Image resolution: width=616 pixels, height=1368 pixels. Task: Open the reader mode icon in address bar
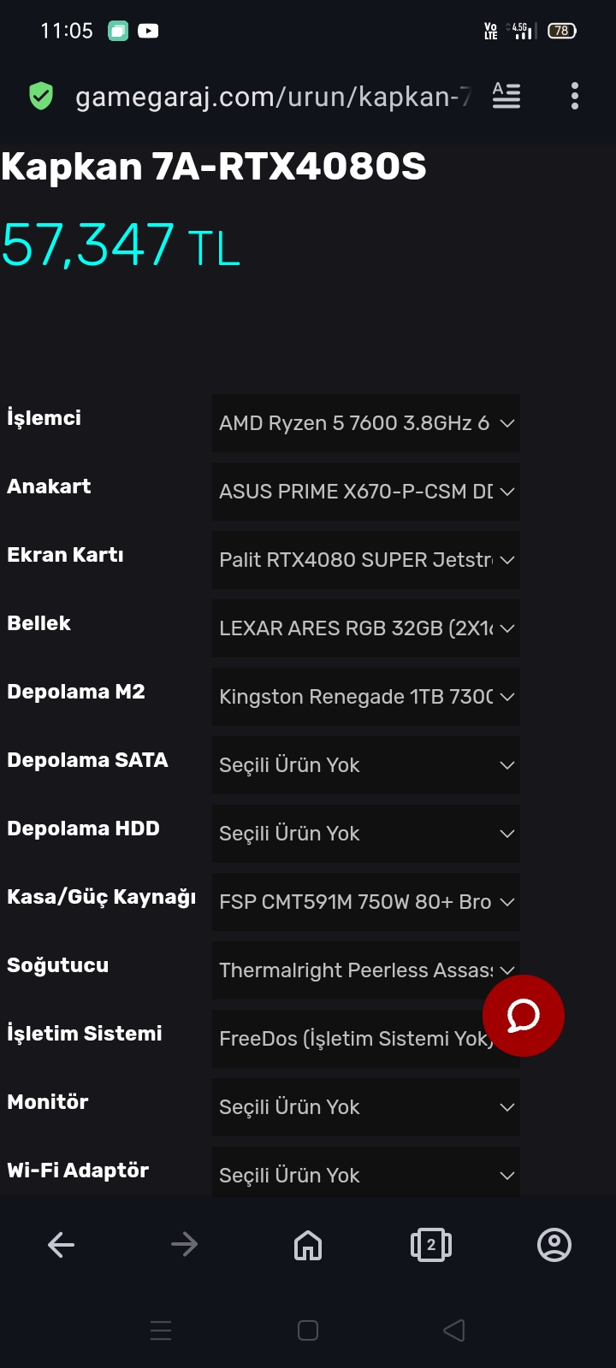(x=506, y=96)
